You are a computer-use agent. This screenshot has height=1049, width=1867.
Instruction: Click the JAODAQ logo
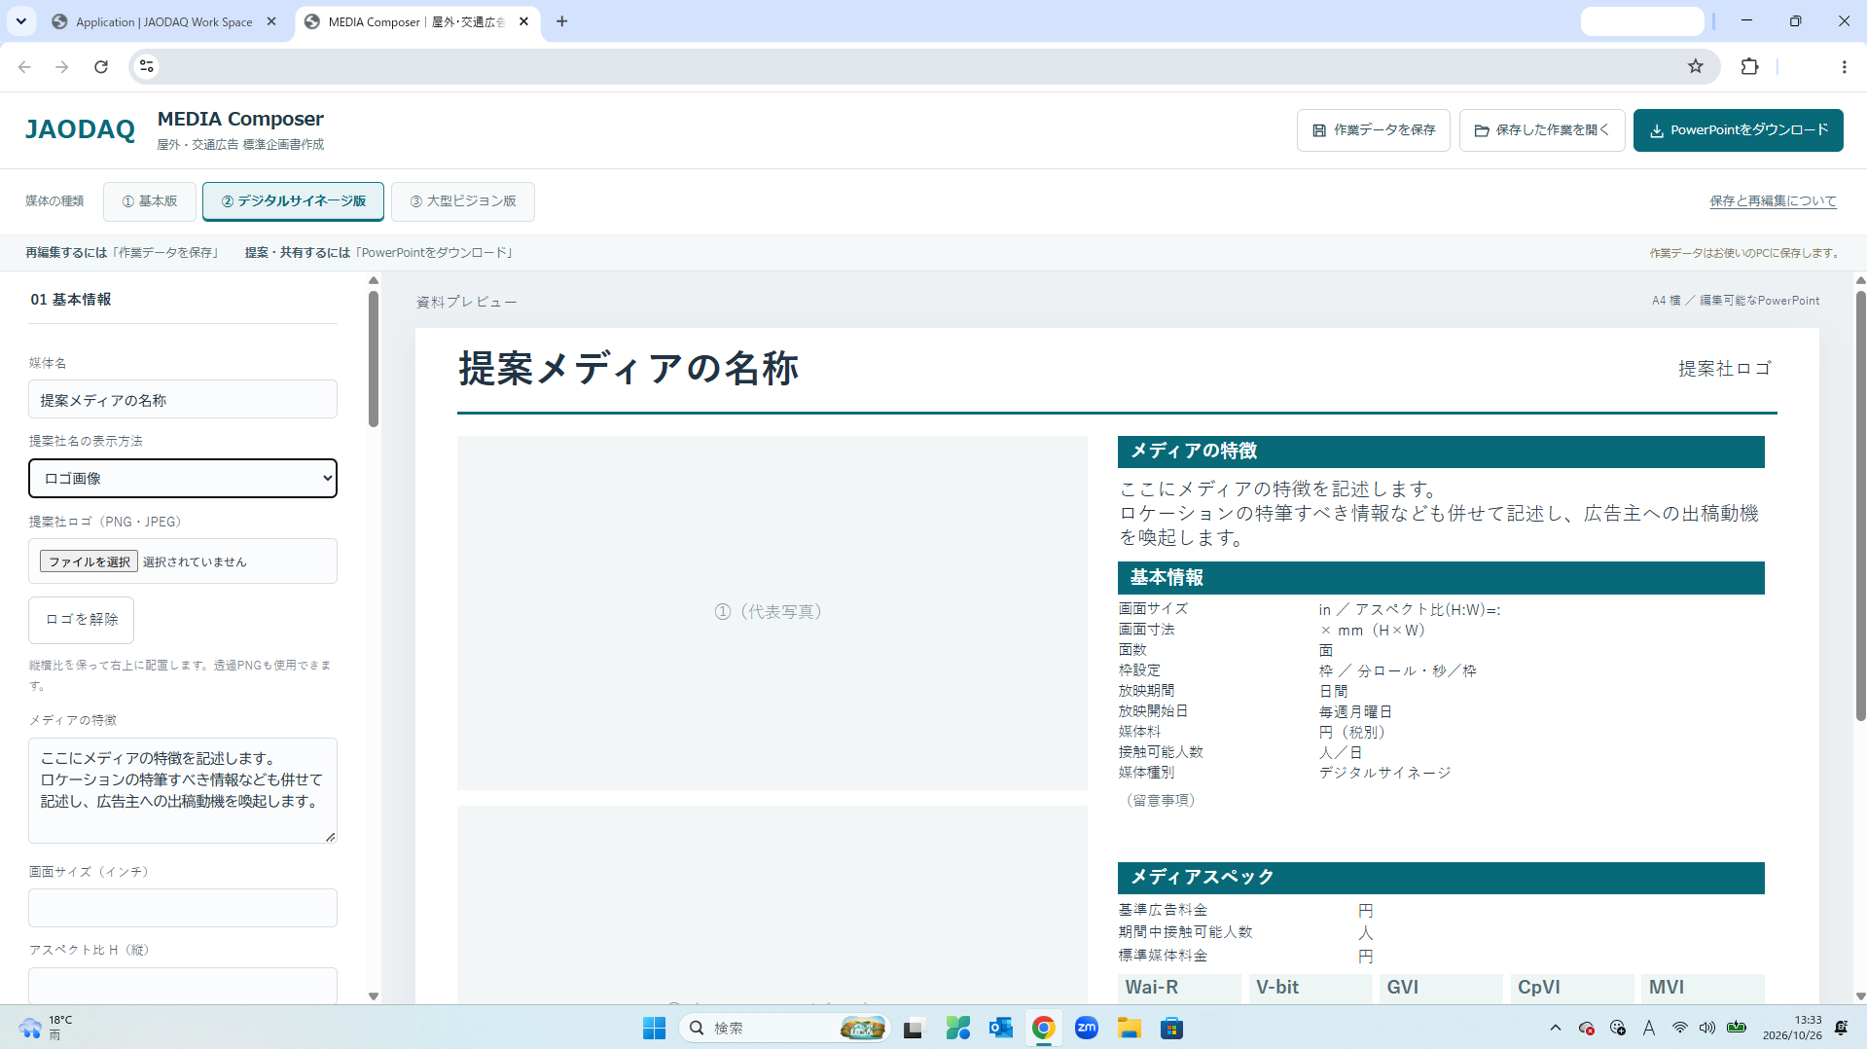click(x=80, y=129)
